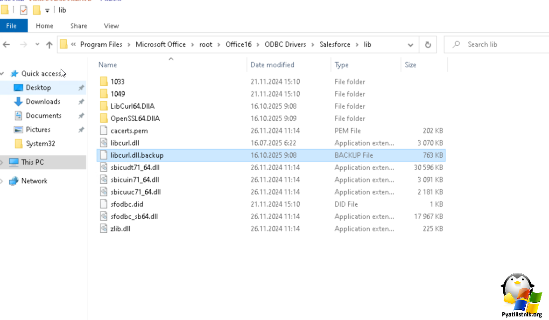Click inside the Search lib field
Screen dimensions: 549x320
(500, 44)
